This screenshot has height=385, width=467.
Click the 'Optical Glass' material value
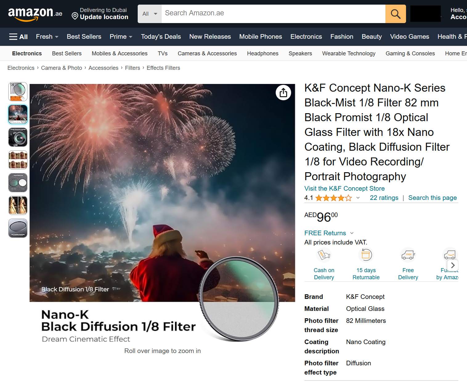[x=365, y=309]
